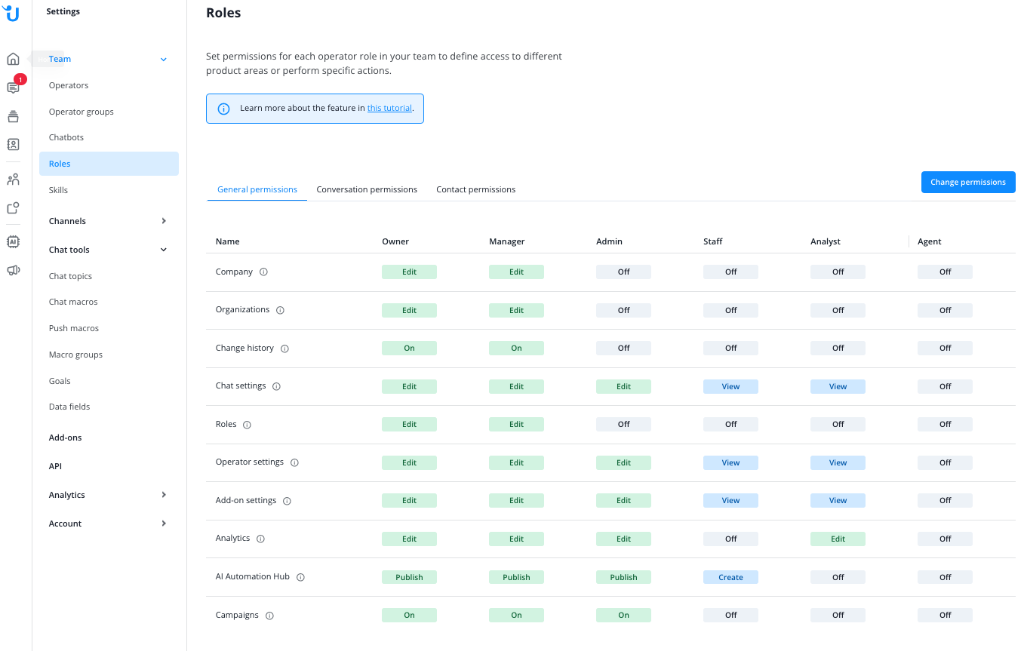
Task: Switch to Contact permissions tab
Action: point(475,189)
